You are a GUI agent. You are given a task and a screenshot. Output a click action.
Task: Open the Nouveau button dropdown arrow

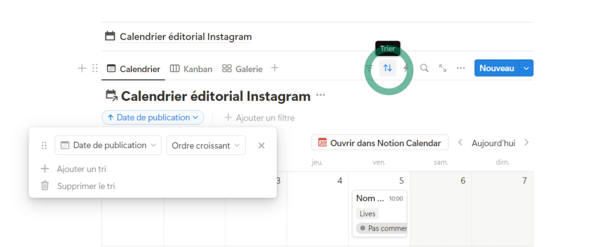tap(526, 68)
